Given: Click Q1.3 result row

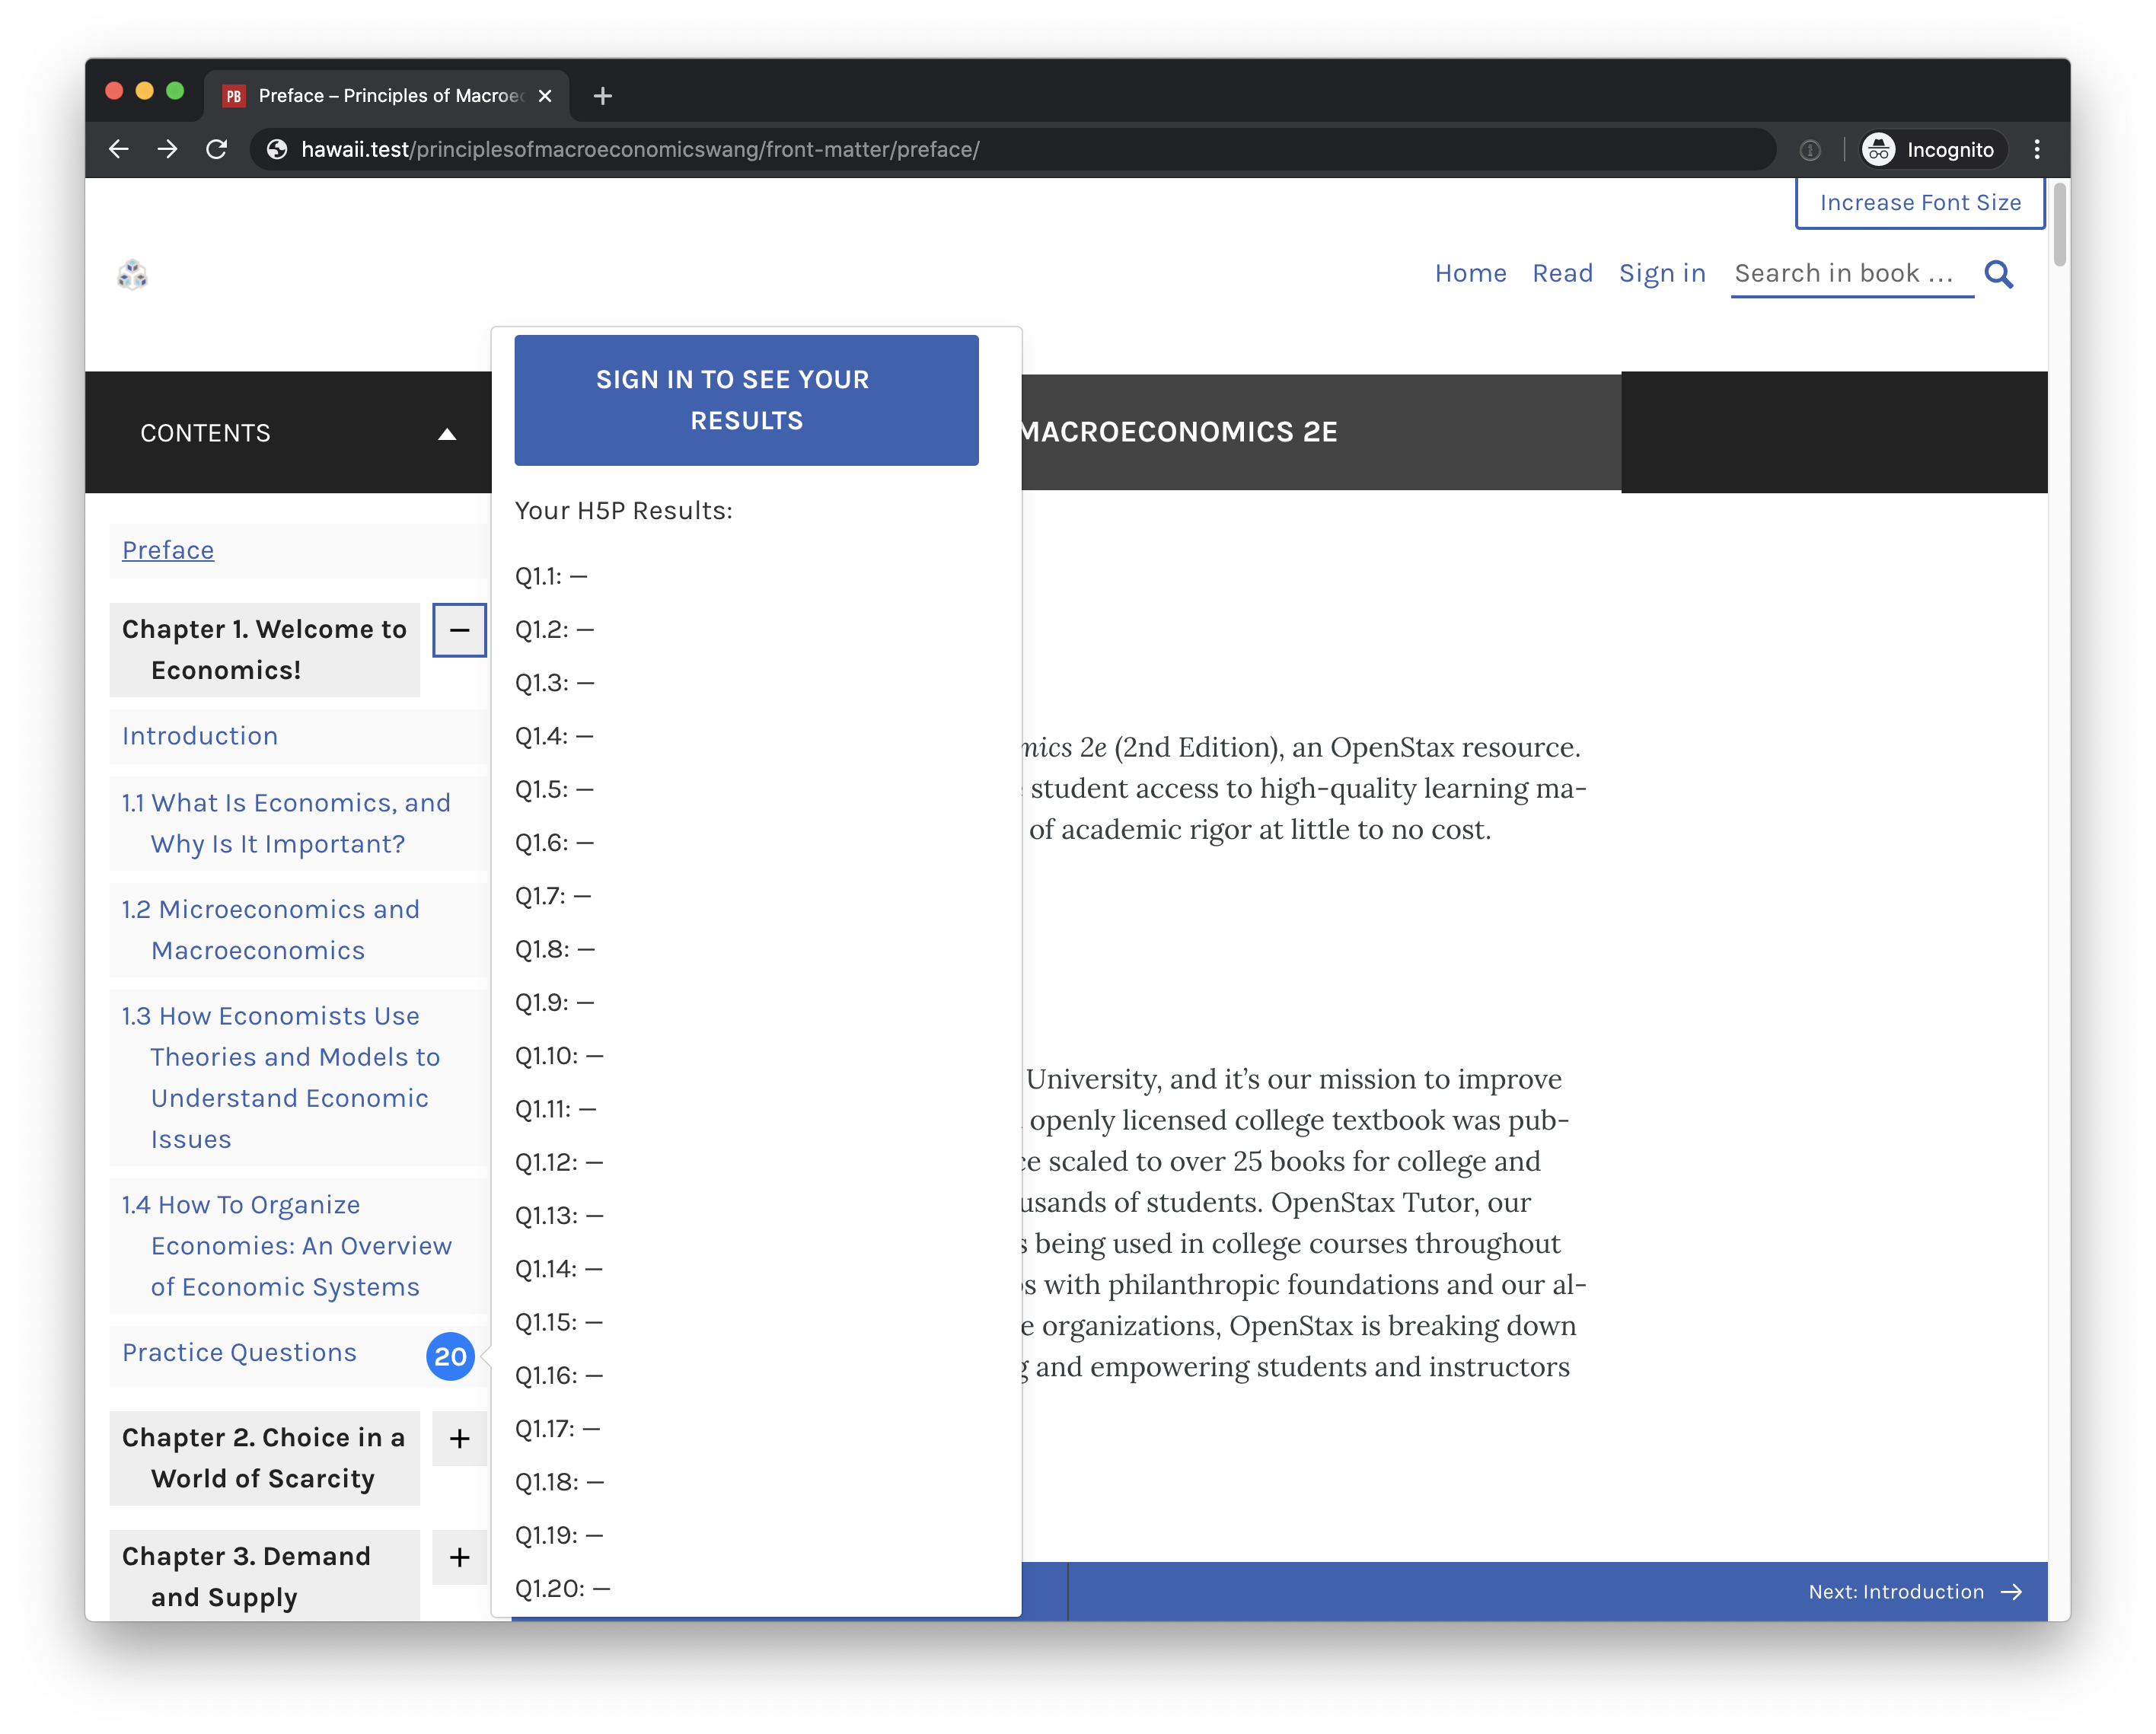Looking at the screenshot, I should pyautogui.click(x=554, y=682).
